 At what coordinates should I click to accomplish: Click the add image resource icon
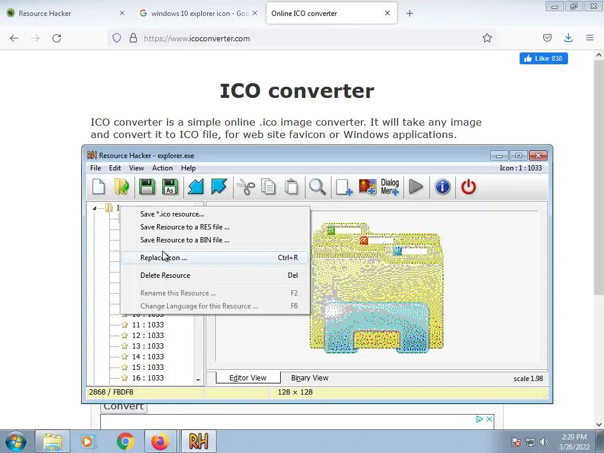coord(367,187)
